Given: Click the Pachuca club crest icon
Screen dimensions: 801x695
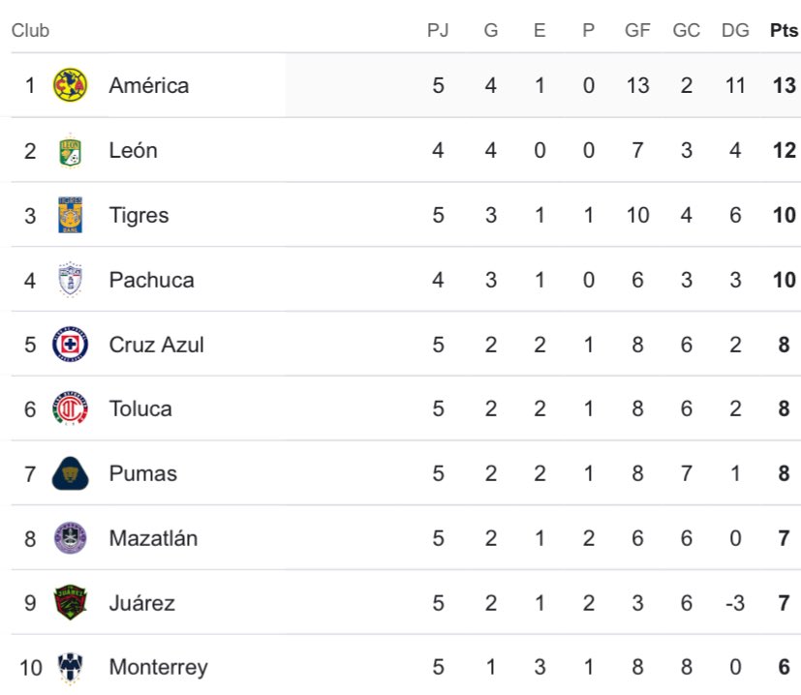Looking at the screenshot, I should coord(70,280).
